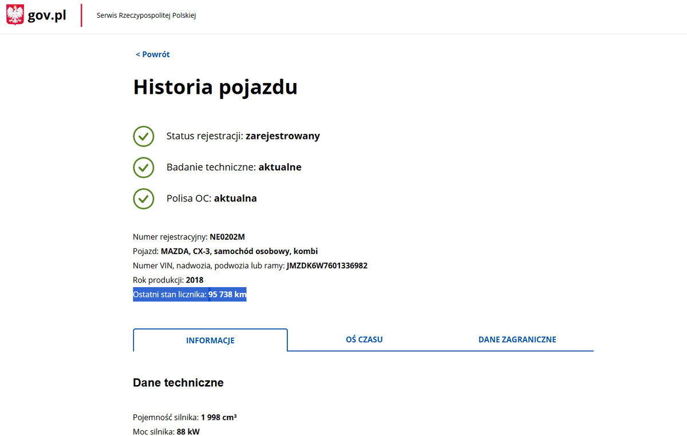Viewport: 687px width, 436px height.
Task: Open the DANE ZAGRANICZNE tab
Action: [x=517, y=339]
